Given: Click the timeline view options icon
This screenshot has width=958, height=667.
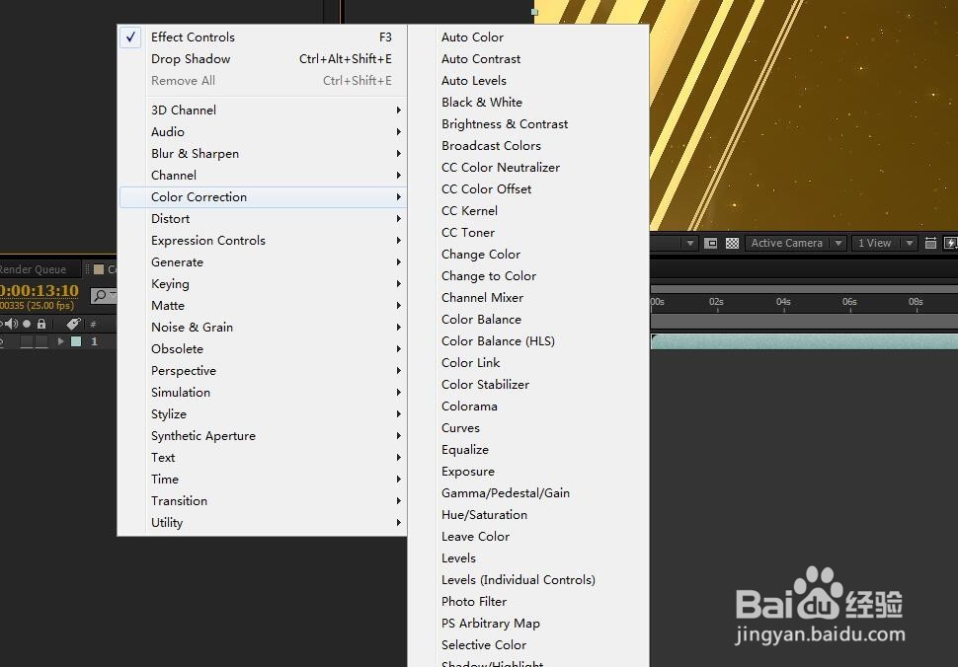Looking at the screenshot, I should pyautogui.click(x=930, y=243).
